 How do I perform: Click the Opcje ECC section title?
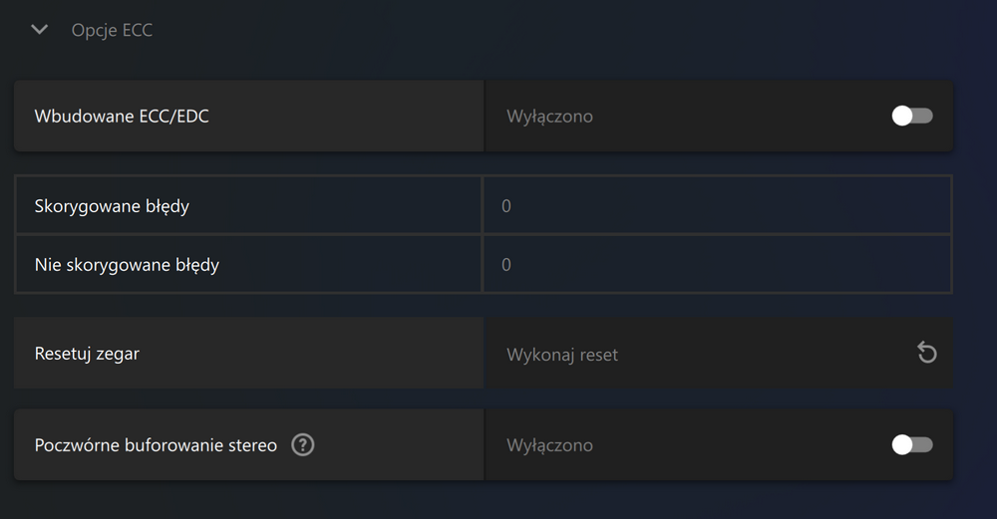click(x=112, y=30)
